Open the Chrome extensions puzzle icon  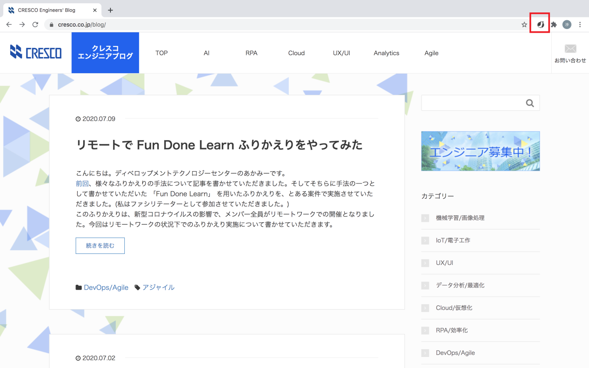[554, 24]
